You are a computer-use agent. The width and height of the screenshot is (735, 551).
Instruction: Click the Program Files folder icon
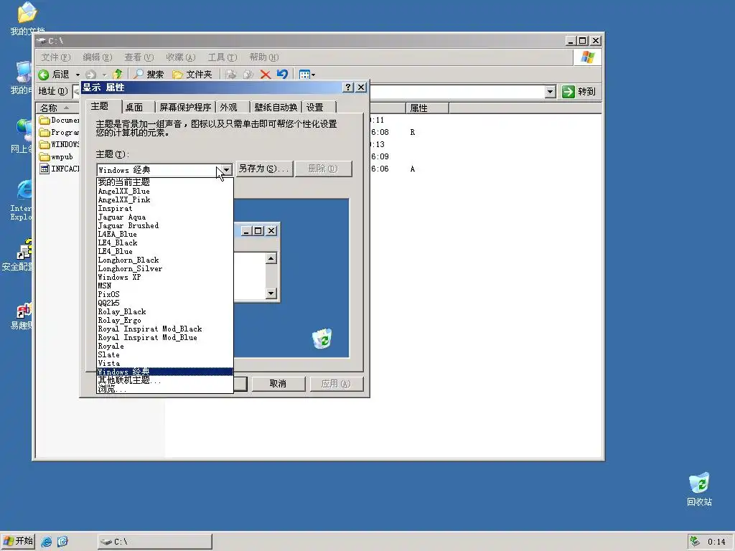[45, 133]
